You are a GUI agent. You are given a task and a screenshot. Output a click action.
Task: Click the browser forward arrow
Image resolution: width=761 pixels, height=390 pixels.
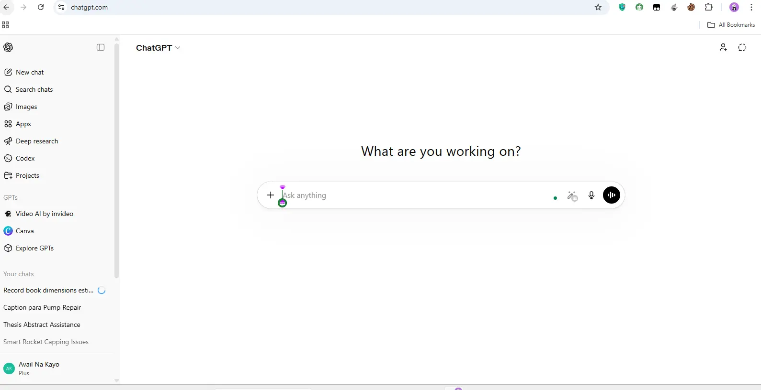pos(23,7)
